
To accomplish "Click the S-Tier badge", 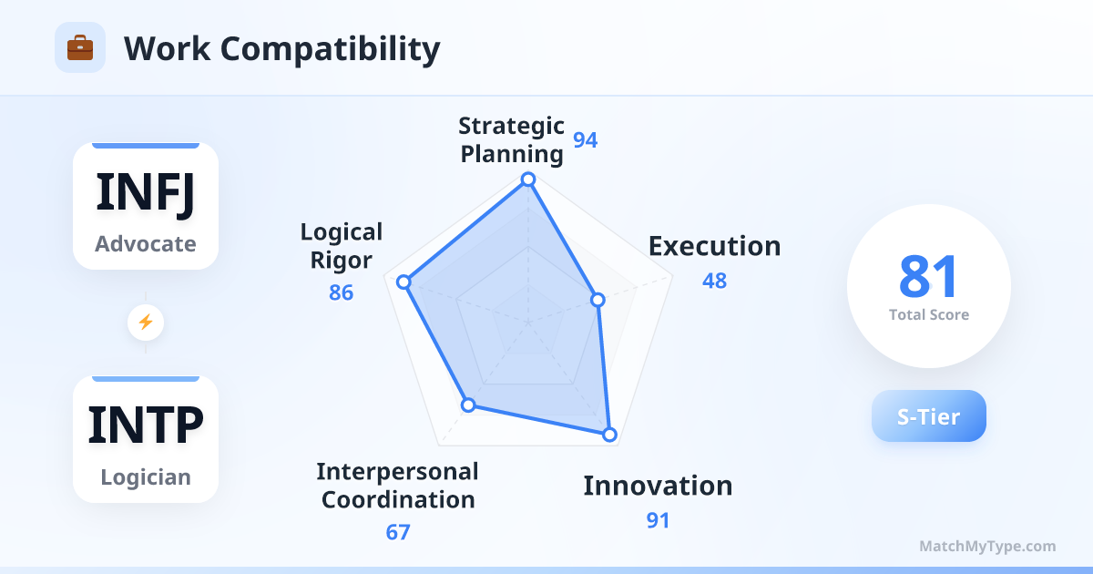I will click(x=928, y=416).
